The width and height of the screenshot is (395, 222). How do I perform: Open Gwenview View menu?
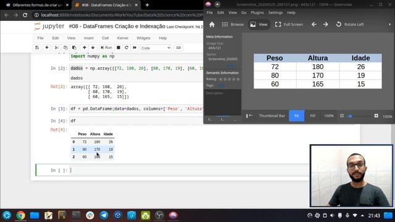click(x=233, y=12)
